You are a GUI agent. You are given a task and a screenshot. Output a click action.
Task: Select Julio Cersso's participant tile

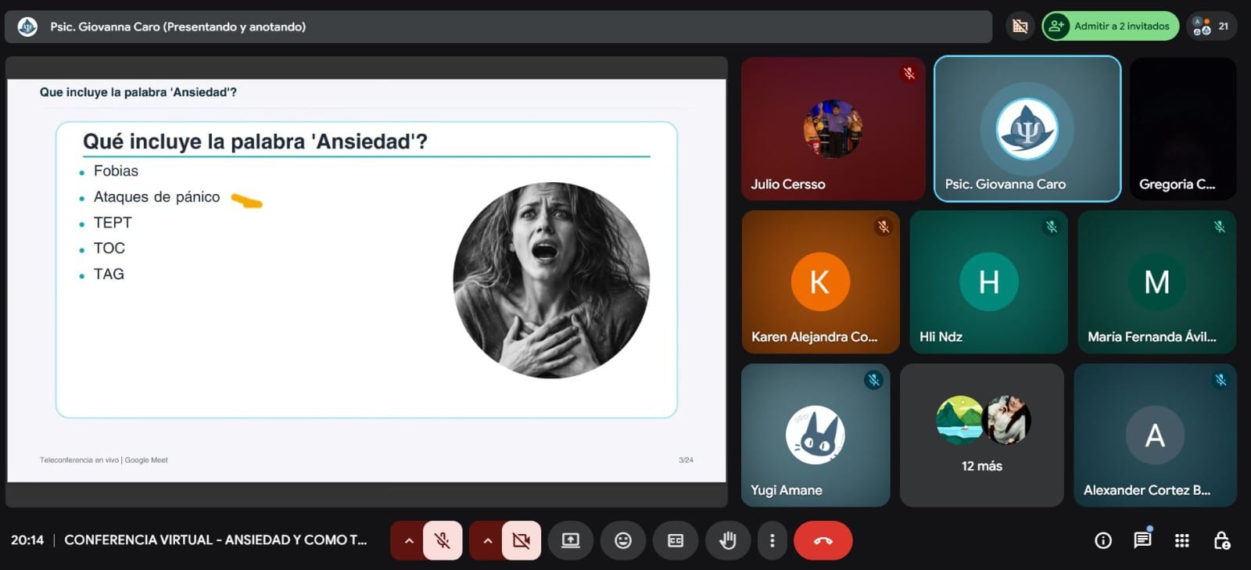(833, 129)
